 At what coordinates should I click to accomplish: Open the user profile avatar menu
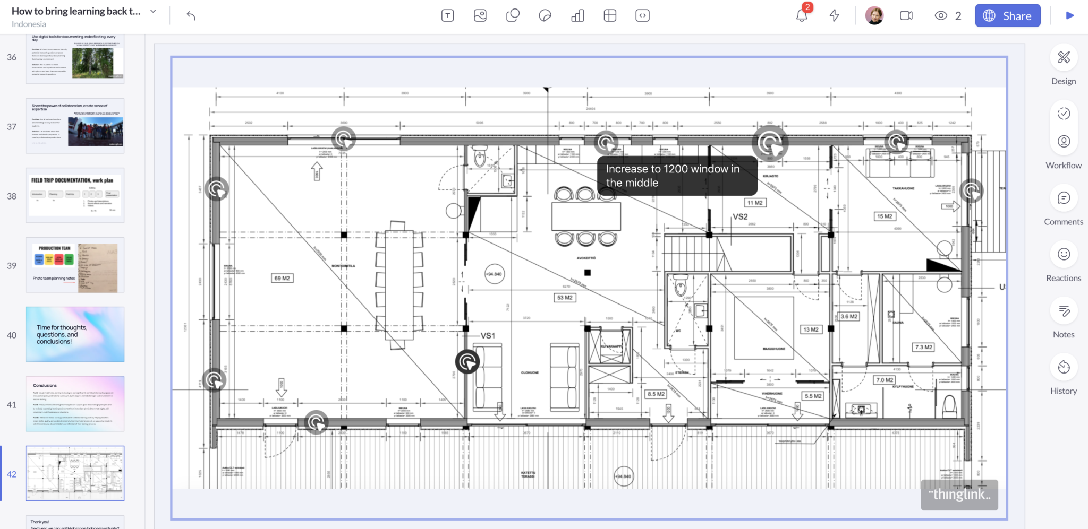point(874,16)
